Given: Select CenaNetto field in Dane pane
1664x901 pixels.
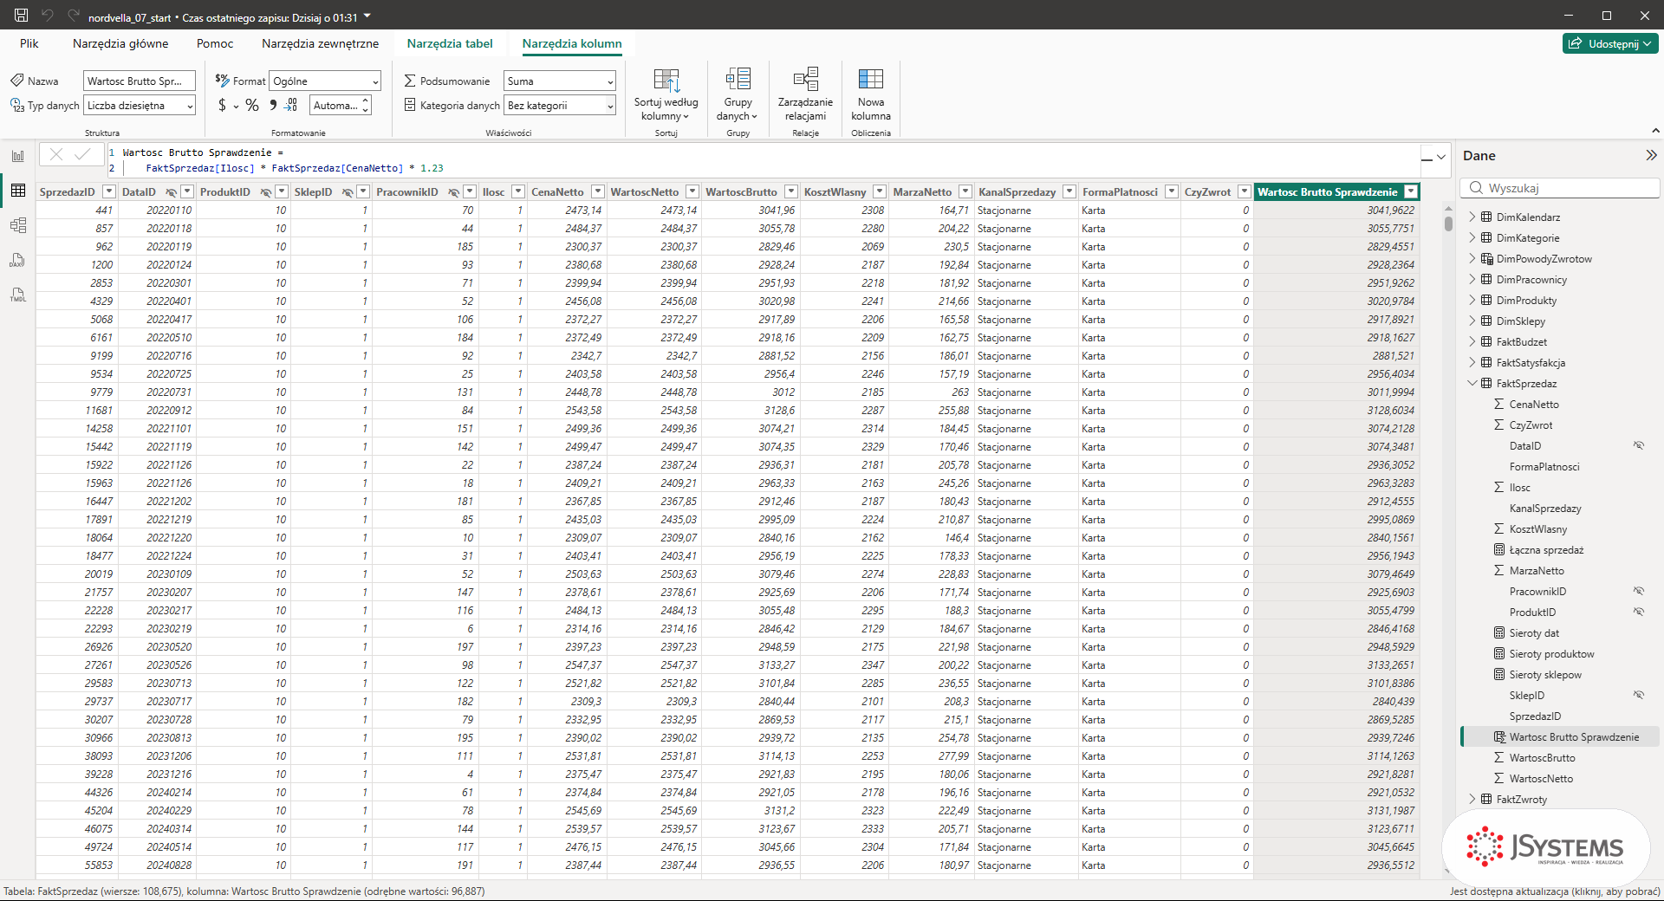Looking at the screenshot, I should [x=1534, y=405].
